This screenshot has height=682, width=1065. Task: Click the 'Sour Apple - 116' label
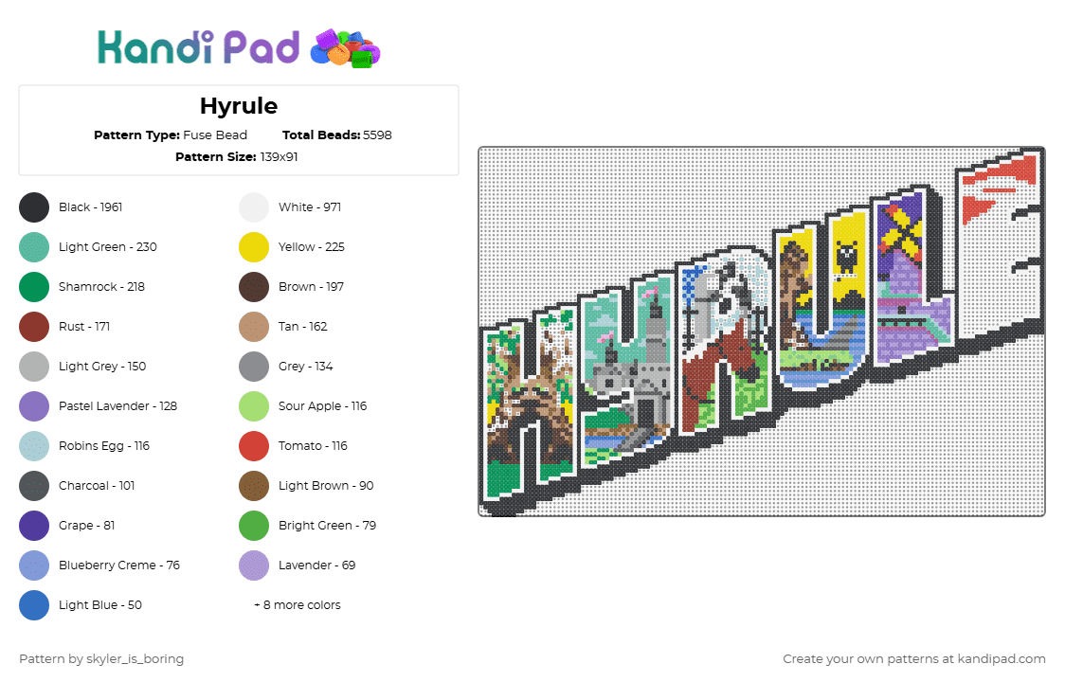coord(322,406)
